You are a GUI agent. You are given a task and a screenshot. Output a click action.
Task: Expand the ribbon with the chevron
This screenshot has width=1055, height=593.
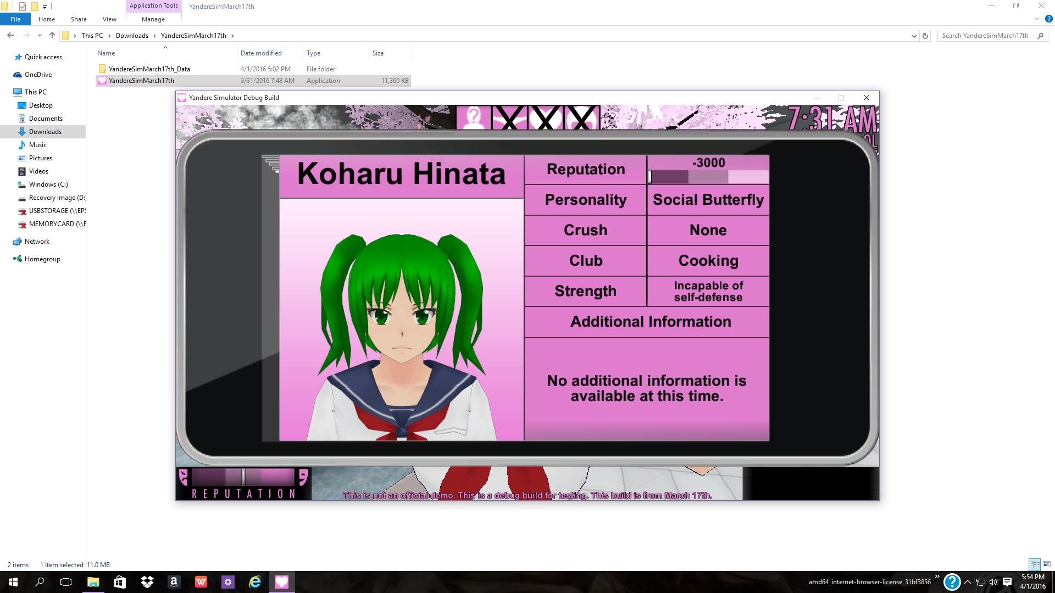1036,19
